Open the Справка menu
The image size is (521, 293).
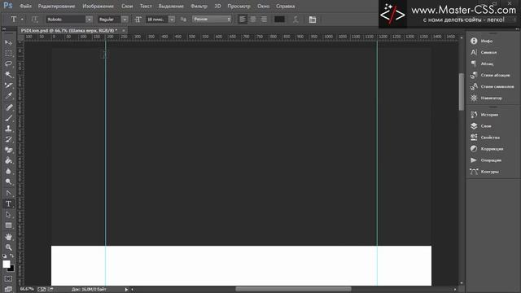pos(286,6)
